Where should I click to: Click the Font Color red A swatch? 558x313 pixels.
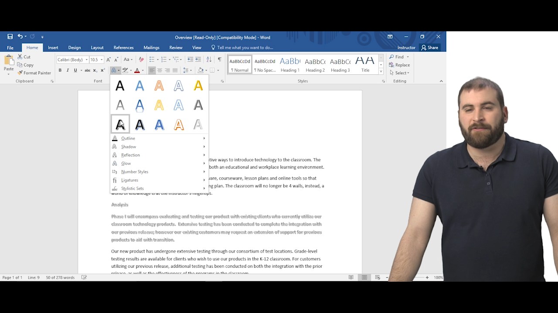137,70
